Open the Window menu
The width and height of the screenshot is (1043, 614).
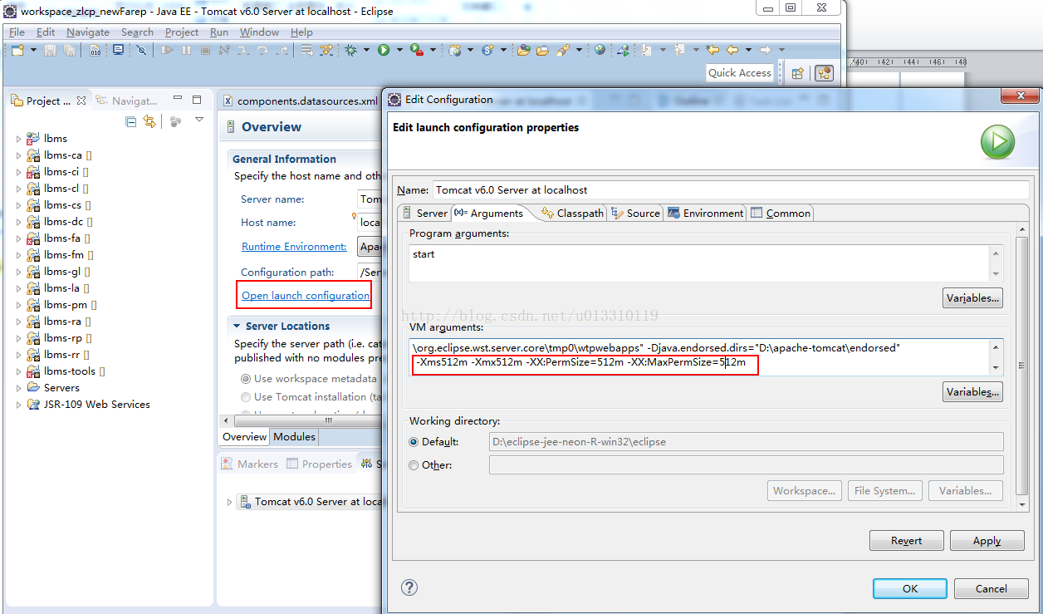pyautogui.click(x=260, y=32)
